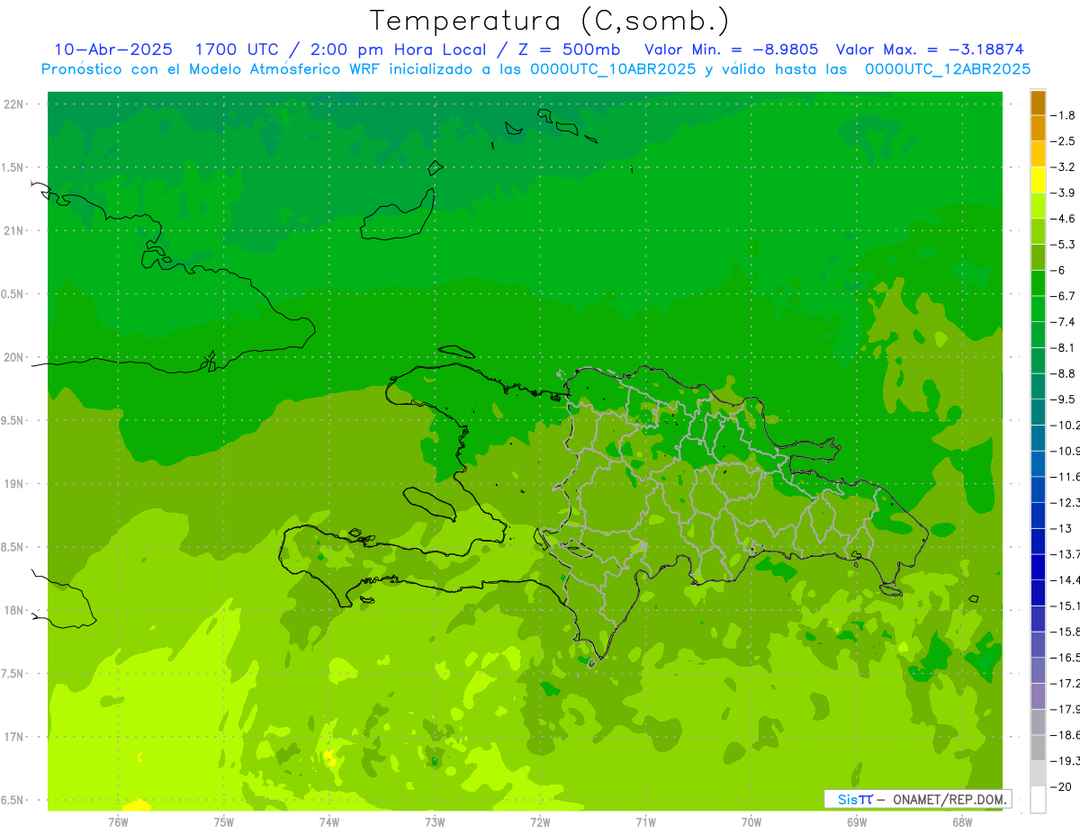
Task: Click the "-8.1" legend value
Action: pos(1063,348)
